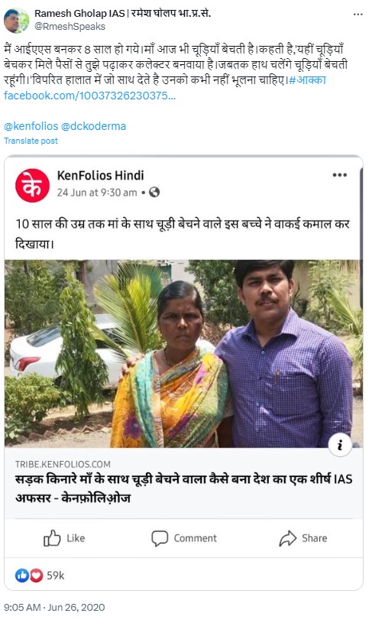Open the Facebook post's three-dot options
This screenshot has width=372, height=623.
pyautogui.click(x=340, y=175)
